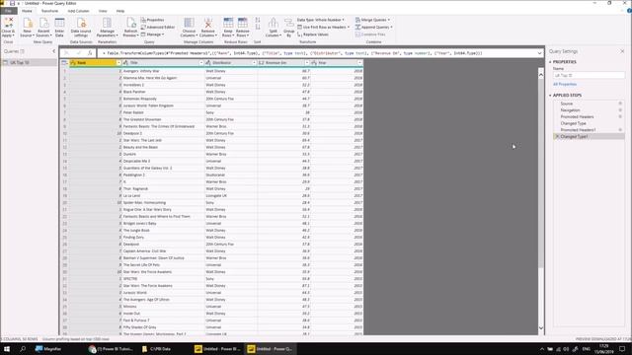Switch to the Help tab
The image size is (632, 355).
coord(120,11)
